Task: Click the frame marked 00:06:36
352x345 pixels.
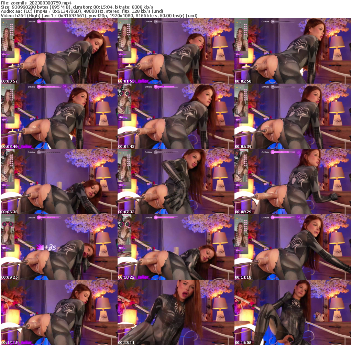Action: (58, 182)
